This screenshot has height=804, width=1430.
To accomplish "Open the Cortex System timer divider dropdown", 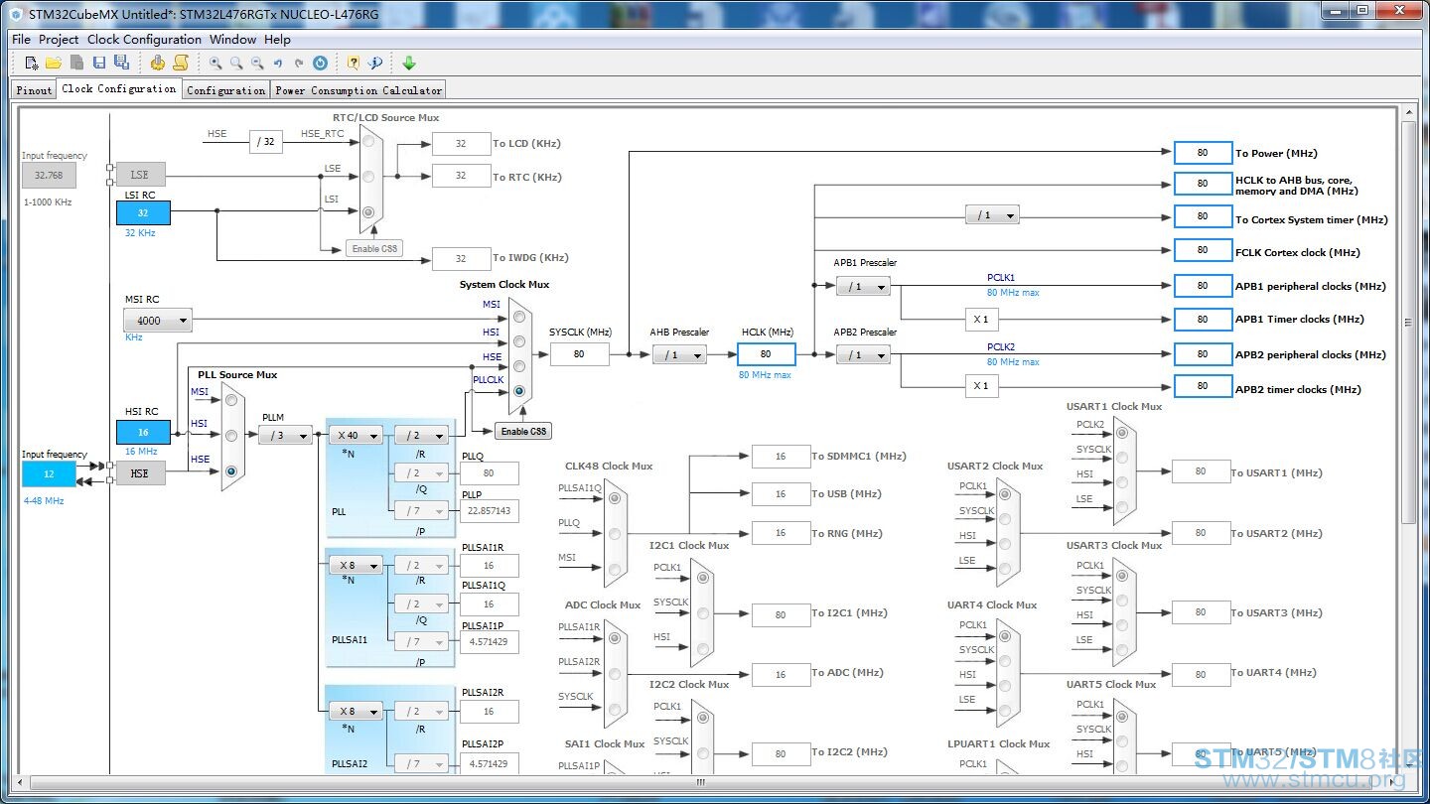I will pos(992,214).
